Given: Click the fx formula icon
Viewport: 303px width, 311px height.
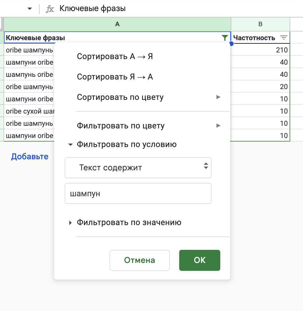Looking at the screenshot, I should (x=50, y=9).
